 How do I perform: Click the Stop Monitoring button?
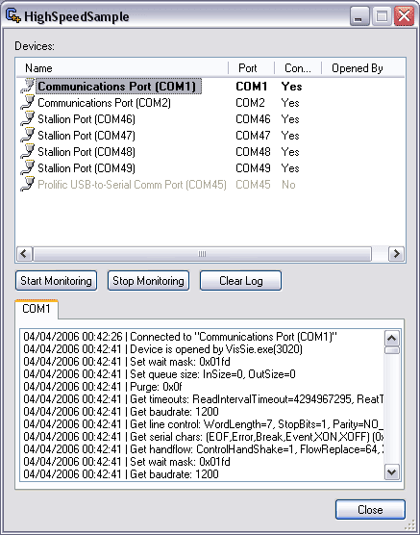click(x=148, y=281)
